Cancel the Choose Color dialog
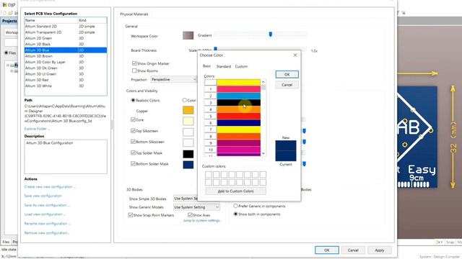 (x=287, y=85)
